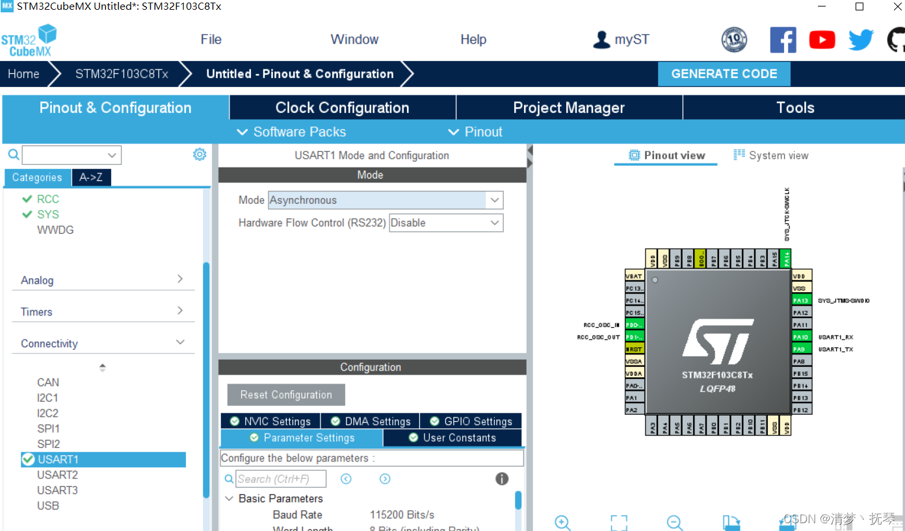Select the Categories tab
This screenshot has width=905, height=531.
pyautogui.click(x=37, y=177)
